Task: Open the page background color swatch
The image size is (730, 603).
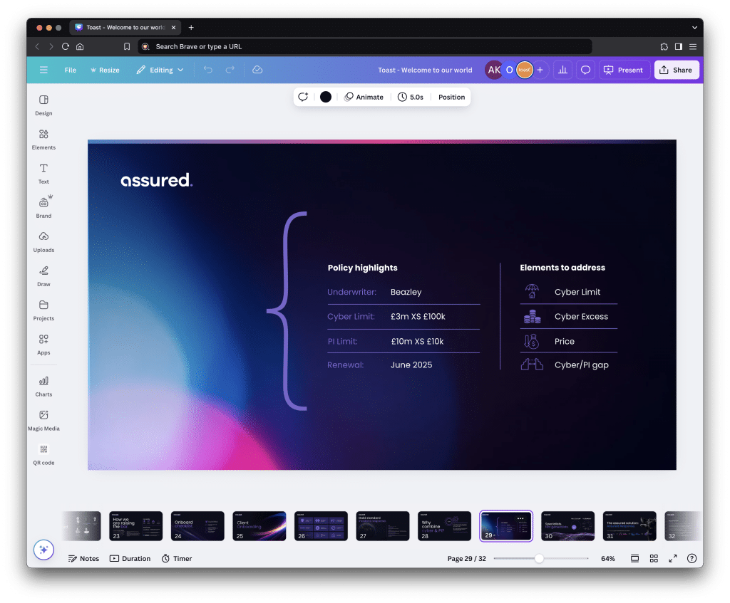Action: 325,97
